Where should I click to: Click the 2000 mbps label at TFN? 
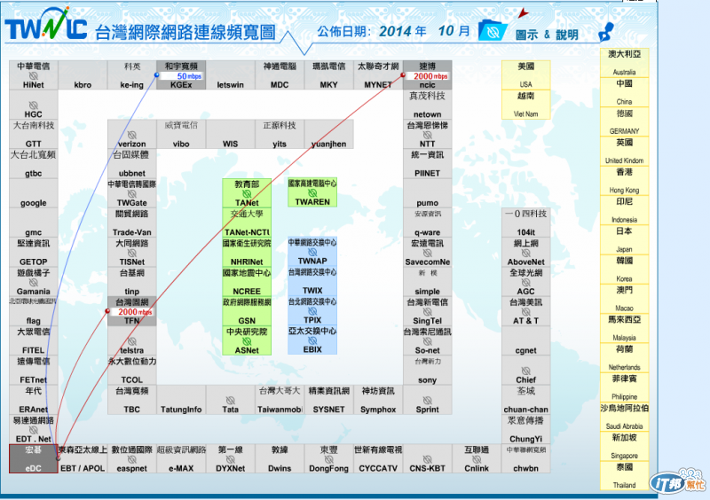click(135, 312)
